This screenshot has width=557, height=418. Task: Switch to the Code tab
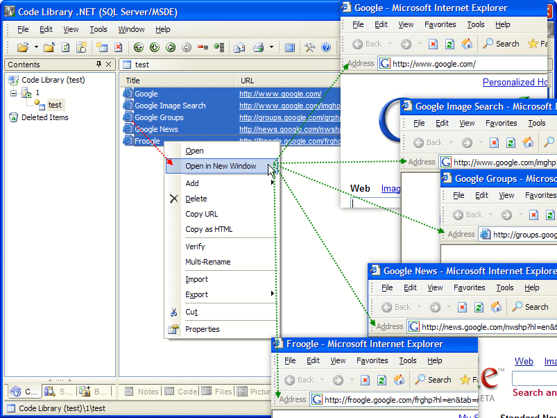click(181, 392)
